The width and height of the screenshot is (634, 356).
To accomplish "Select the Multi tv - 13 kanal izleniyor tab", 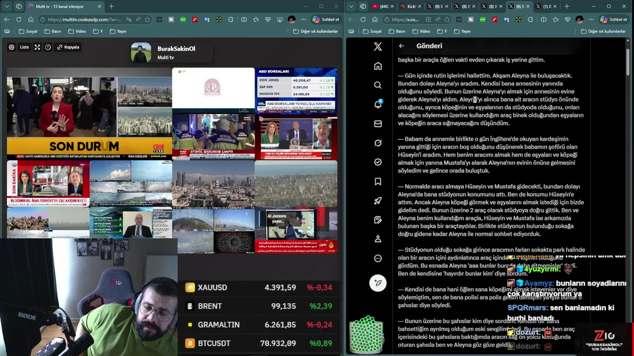I will 64,6.
